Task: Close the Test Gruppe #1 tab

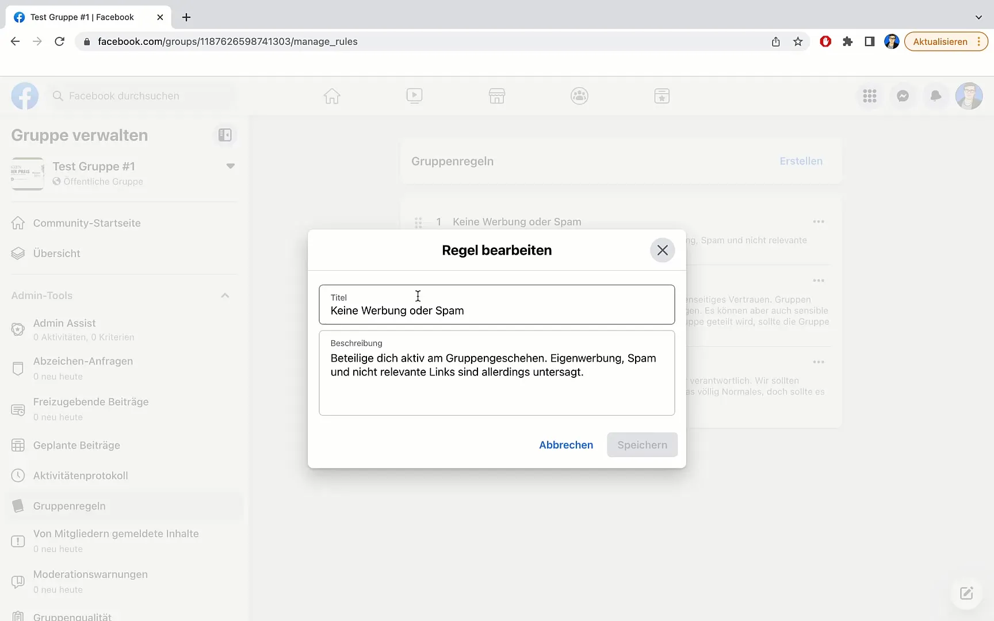Action: click(x=160, y=17)
